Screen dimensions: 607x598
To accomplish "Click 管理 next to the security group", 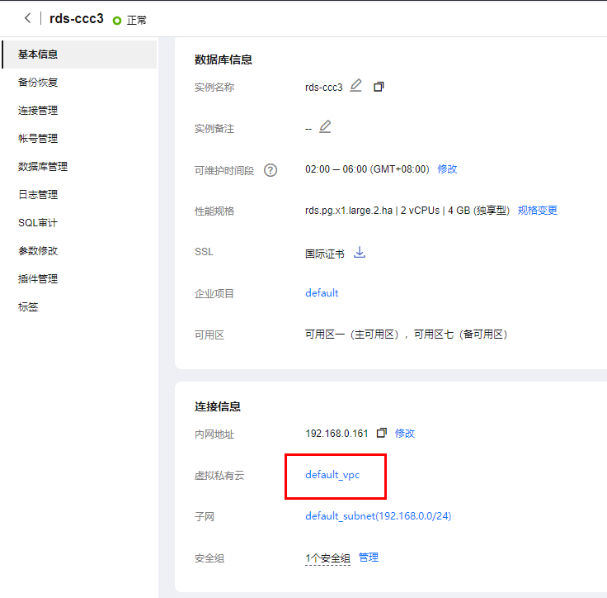I will point(369,558).
